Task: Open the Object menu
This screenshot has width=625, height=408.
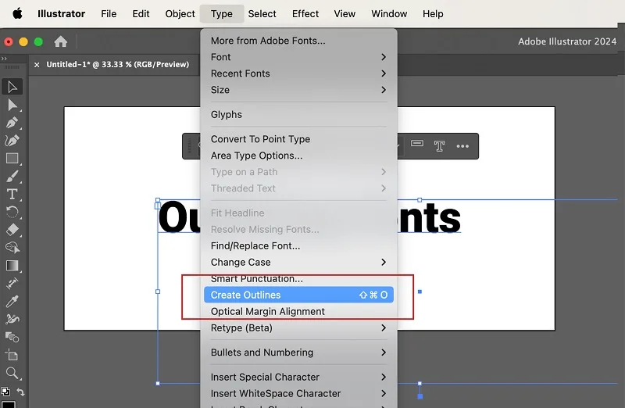Action: [x=180, y=13]
